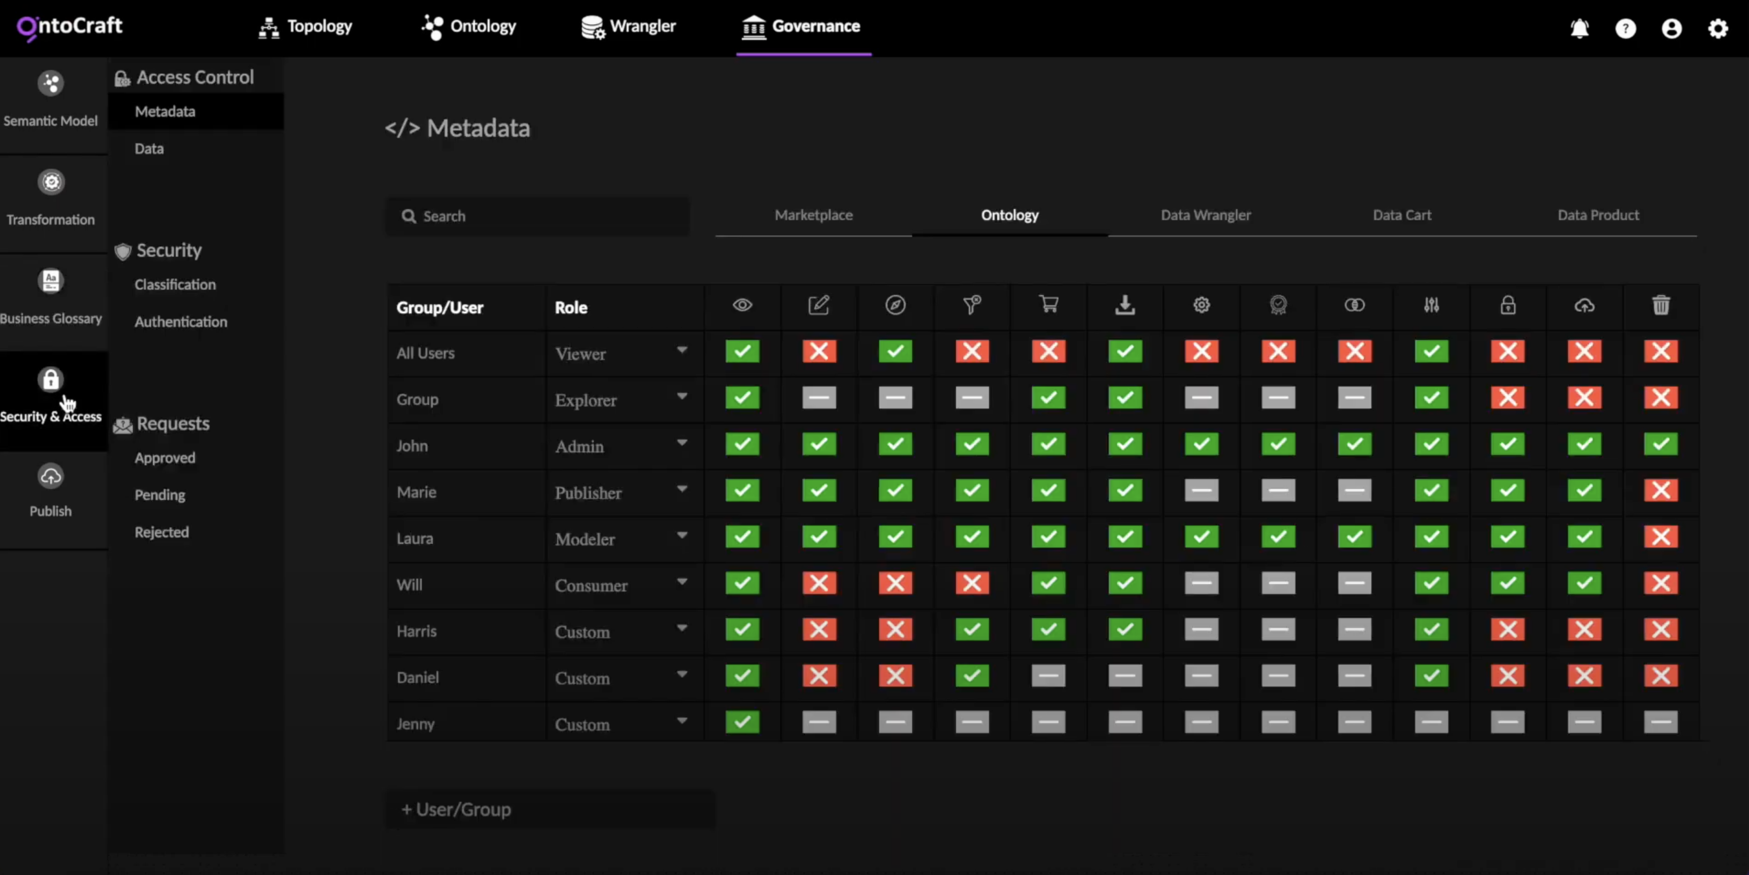Select Classification under Security
1749x875 pixels.
click(x=175, y=284)
